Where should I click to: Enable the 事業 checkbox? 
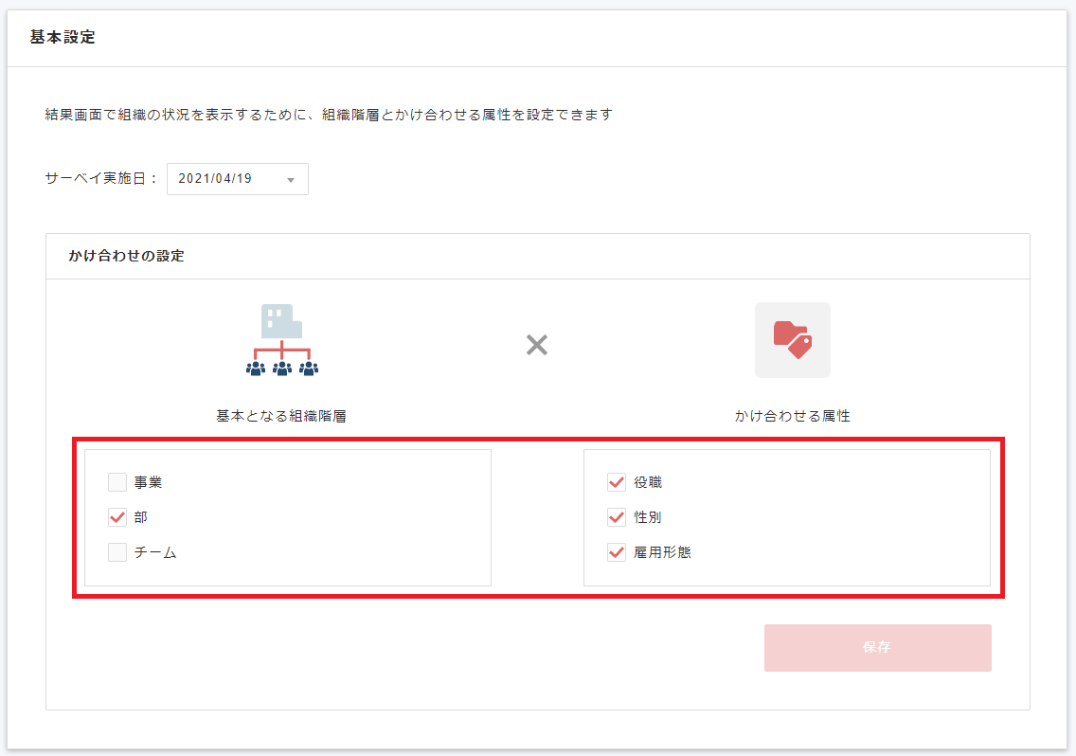click(x=117, y=482)
